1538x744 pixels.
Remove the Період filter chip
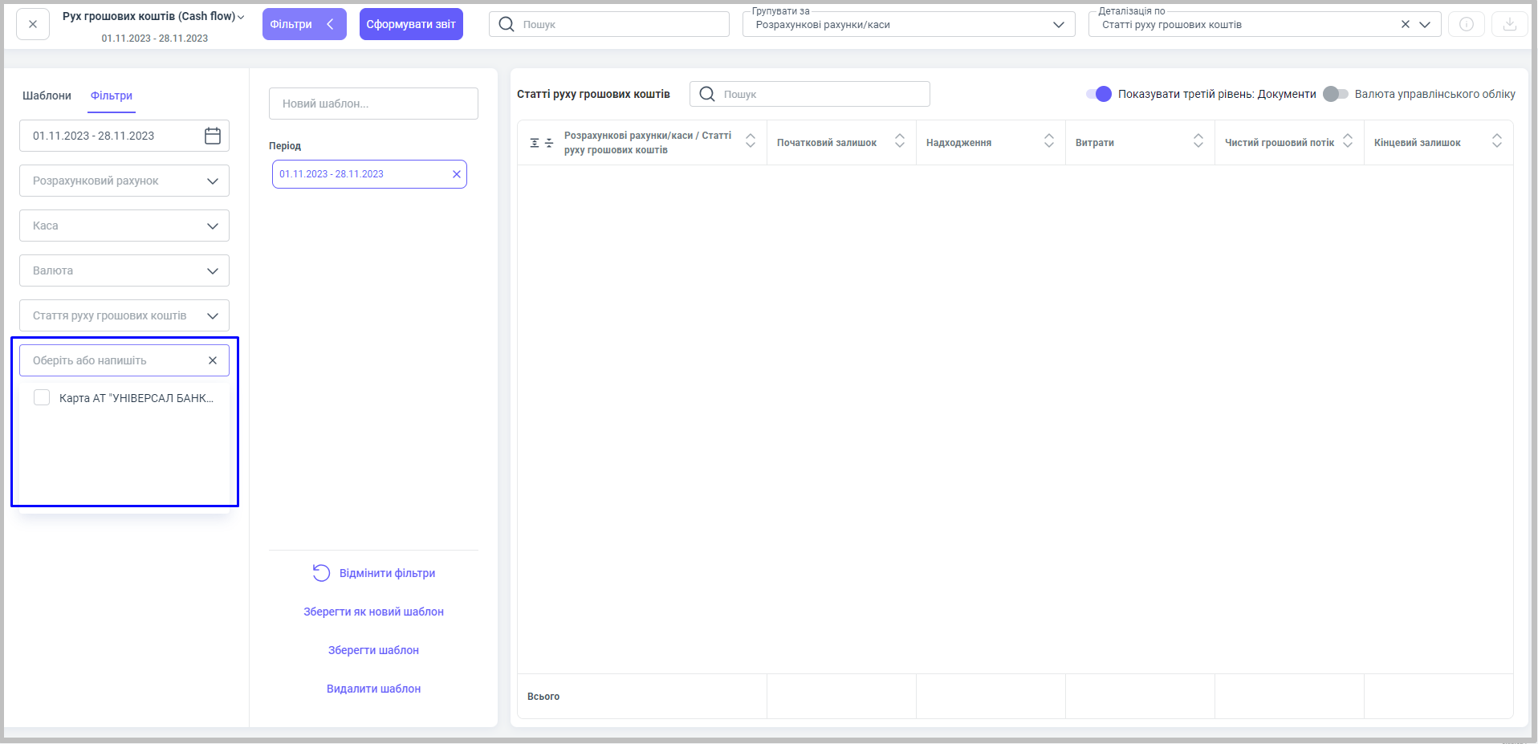pyautogui.click(x=457, y=174)
